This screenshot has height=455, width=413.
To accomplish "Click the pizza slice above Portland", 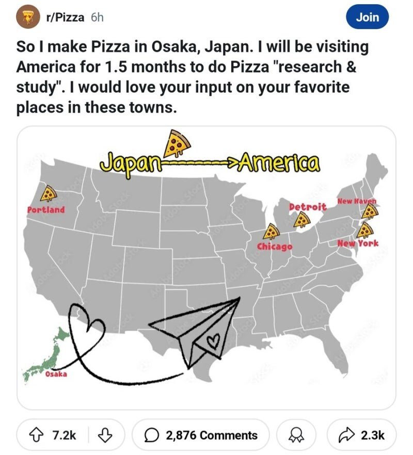I will [x=49, y=193].
